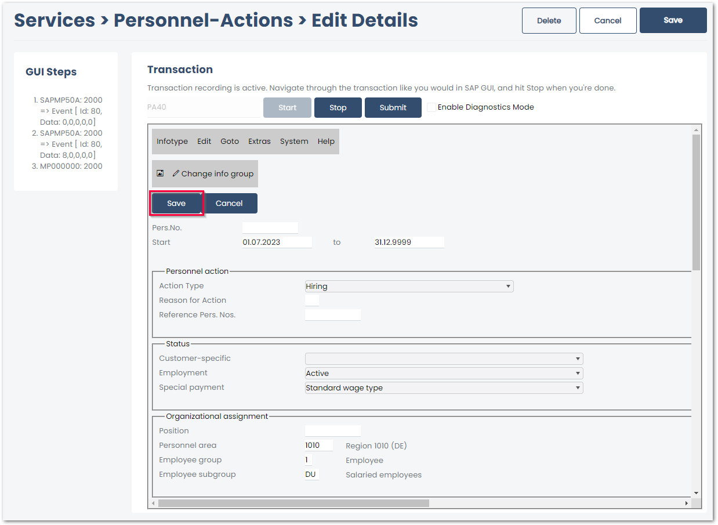The height and width of the screenshot is (525, 718).
Task: Open the Employment dropdown showing Active
Action: tap(444, 373)
